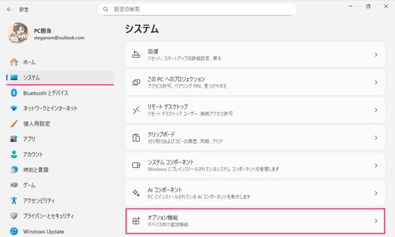Click the back arrow icon next to 設定
395x237 pixels.
point(9,9)
